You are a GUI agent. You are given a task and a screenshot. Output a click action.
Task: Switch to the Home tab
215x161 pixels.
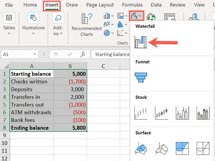pos(30,5)
